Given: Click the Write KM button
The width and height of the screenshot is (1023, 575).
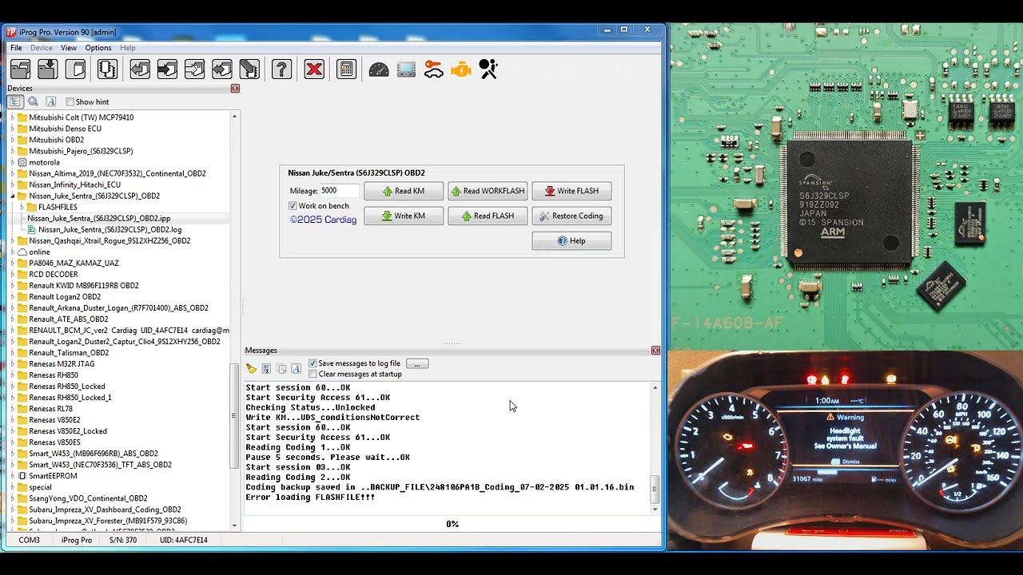Looking at the screenshot, I should [404, 216].
